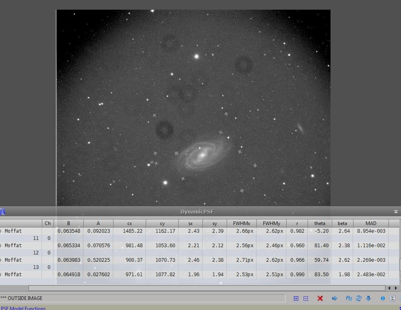
Task: Click the beta value 1.98
Action: tap(344, 275)
